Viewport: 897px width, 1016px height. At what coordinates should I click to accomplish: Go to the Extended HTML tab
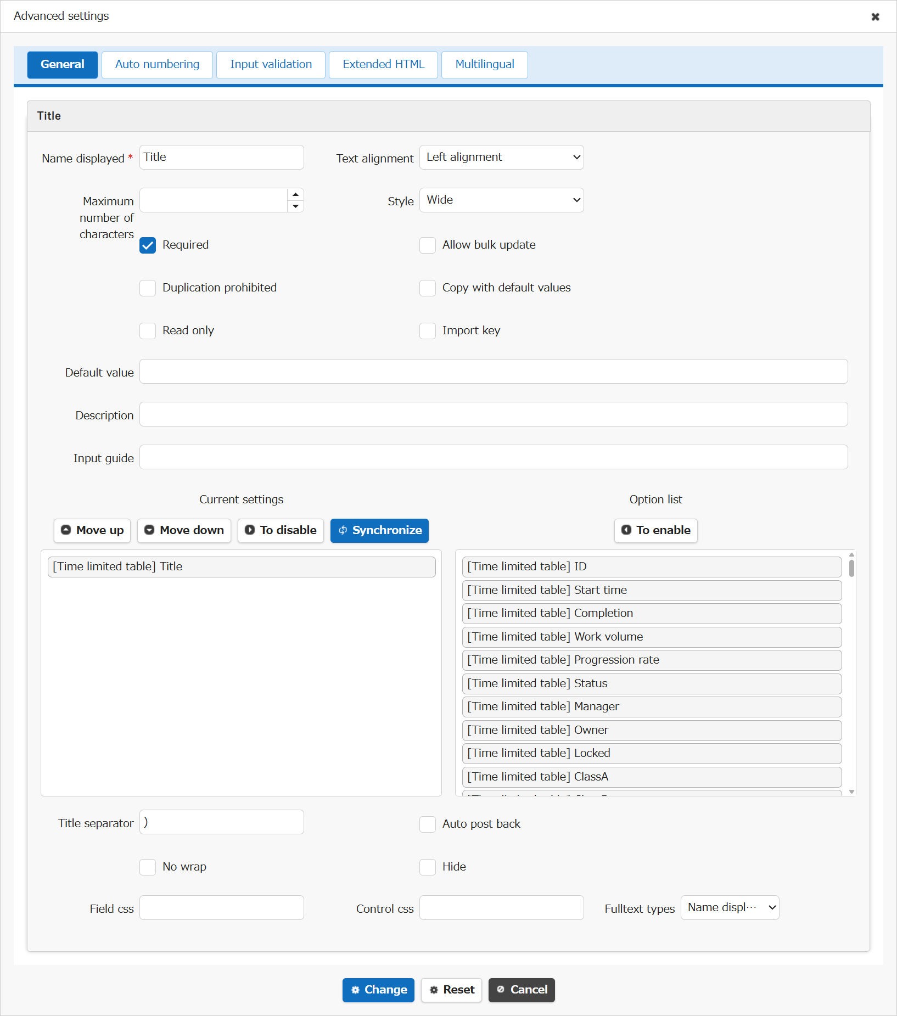[x=383, y=65]
